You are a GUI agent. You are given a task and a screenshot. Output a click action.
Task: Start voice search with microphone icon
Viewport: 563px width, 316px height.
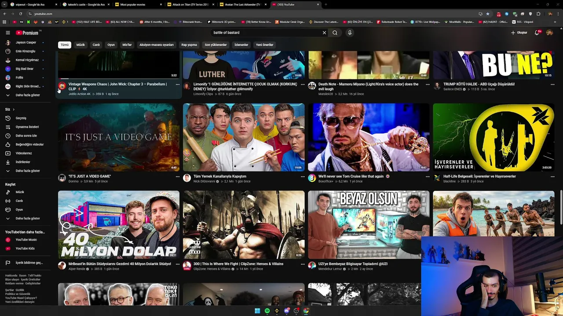(x=350, y=32)
